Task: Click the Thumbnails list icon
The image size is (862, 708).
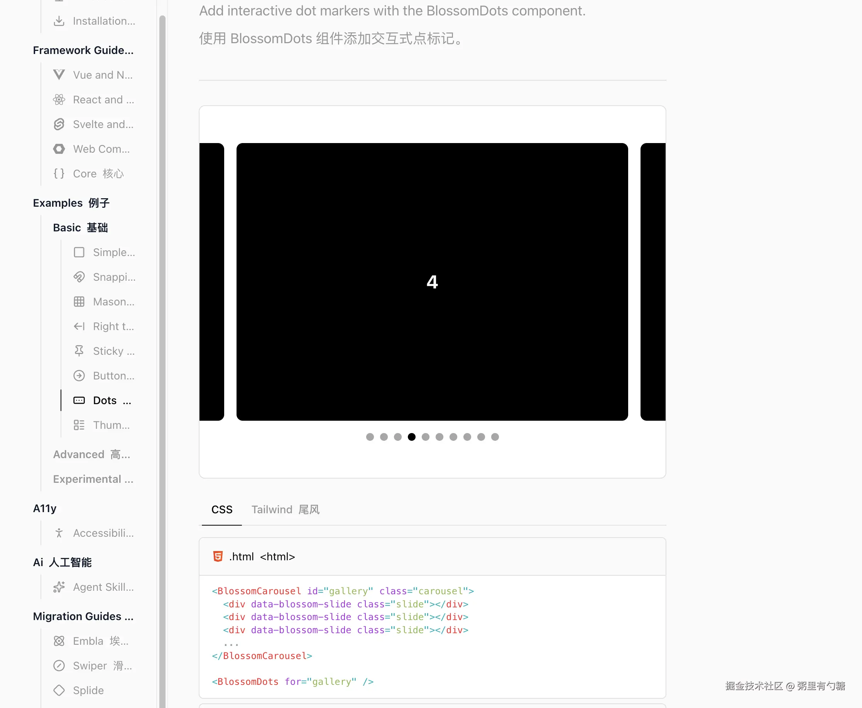Action: 79,425
